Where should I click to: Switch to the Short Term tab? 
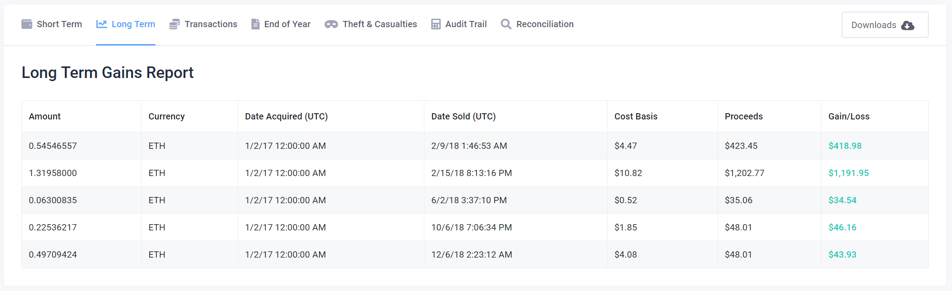click(x=59, y=24)
